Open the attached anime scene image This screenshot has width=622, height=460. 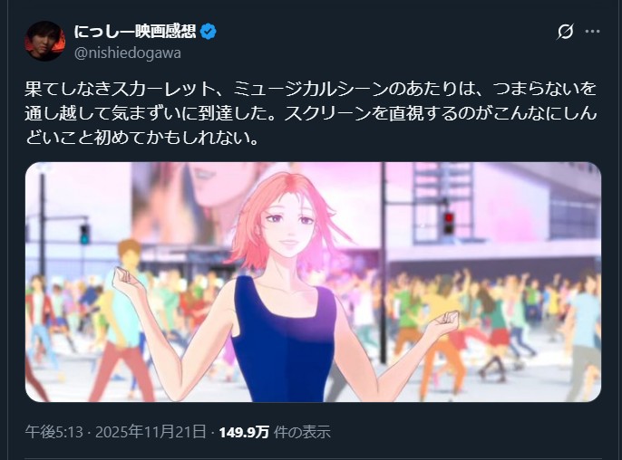point(313,282)
